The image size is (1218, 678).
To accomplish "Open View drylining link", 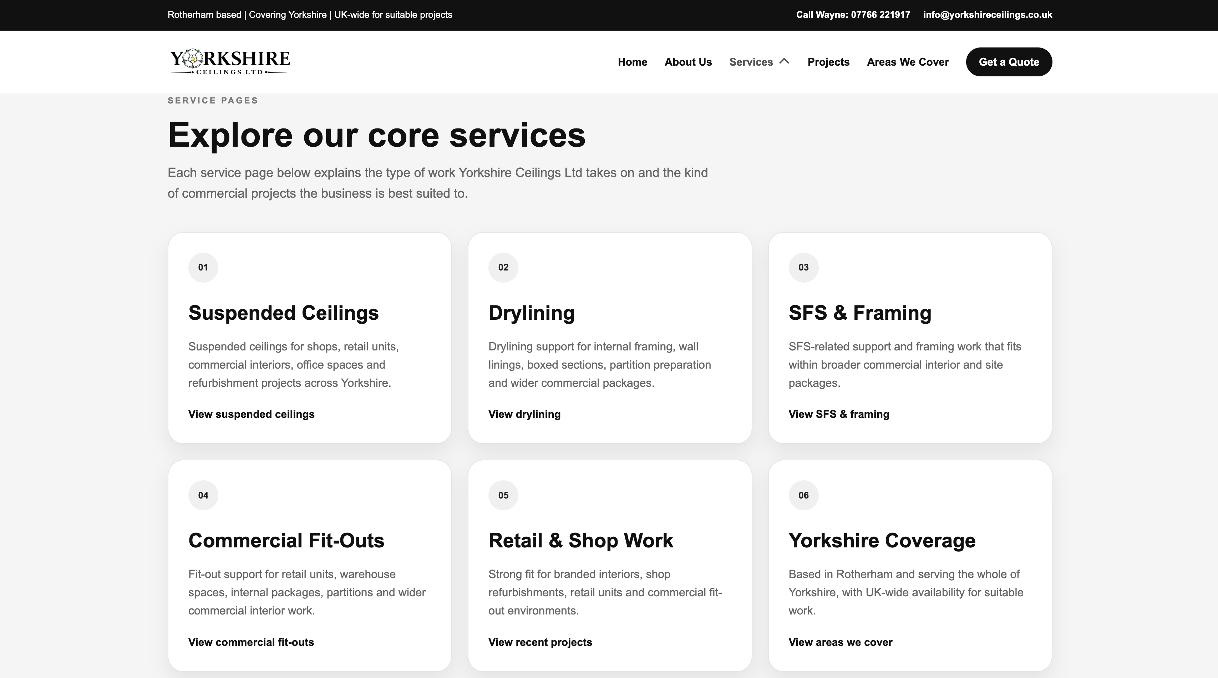I will pyautogui.click(x=524, y=414).
